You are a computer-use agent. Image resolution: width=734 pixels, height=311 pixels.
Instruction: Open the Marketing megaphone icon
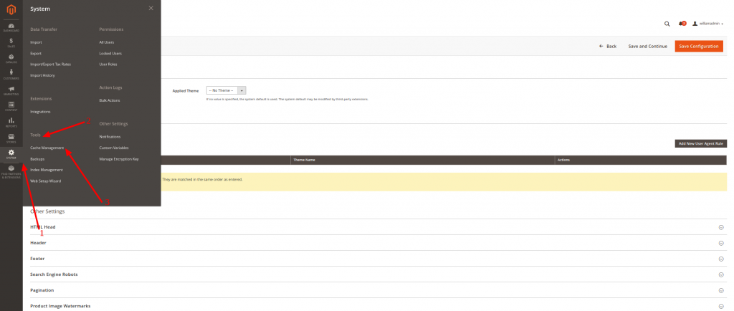[x=11, y=90]
